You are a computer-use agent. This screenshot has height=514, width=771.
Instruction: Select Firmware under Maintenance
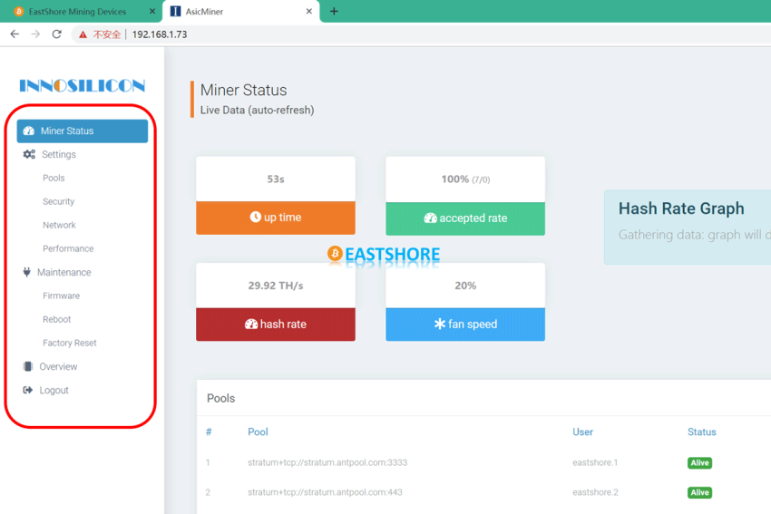click(x=61, y=296)
